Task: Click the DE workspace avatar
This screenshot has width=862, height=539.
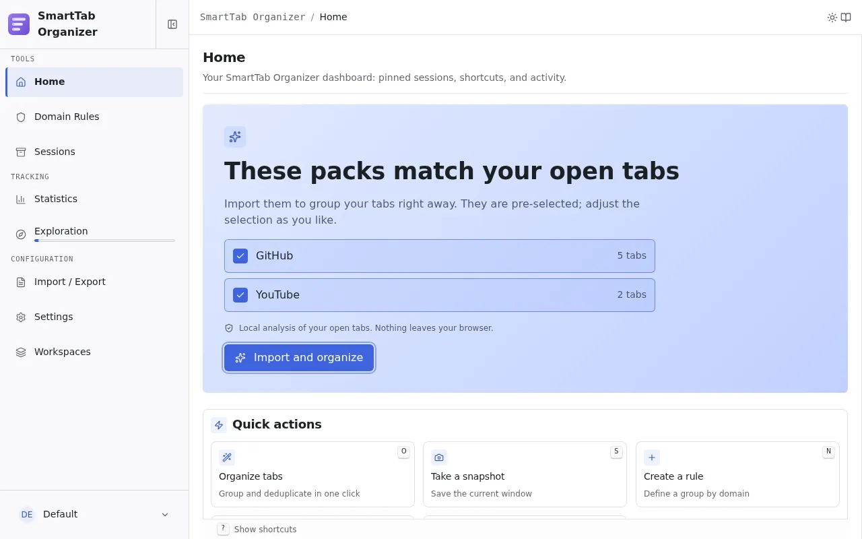Action: [x=27, y=515]
